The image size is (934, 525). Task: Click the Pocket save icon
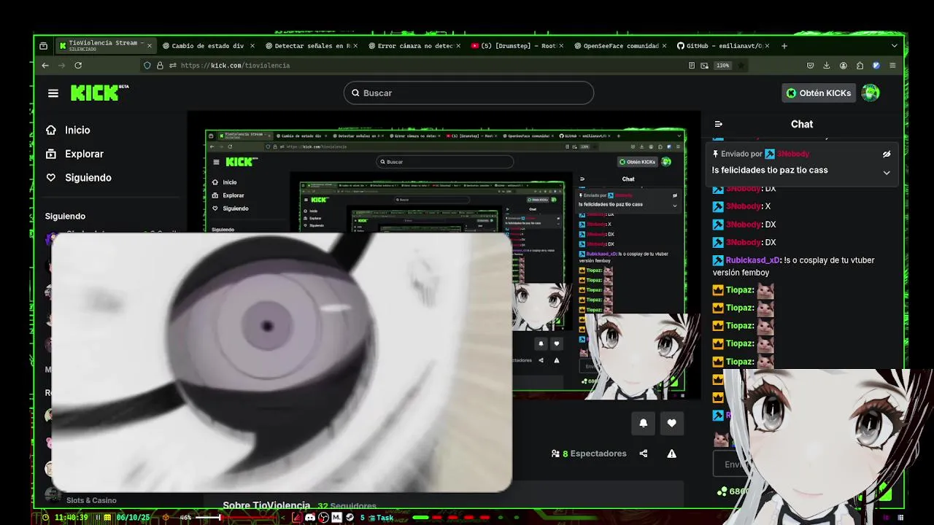pos(810,66)
